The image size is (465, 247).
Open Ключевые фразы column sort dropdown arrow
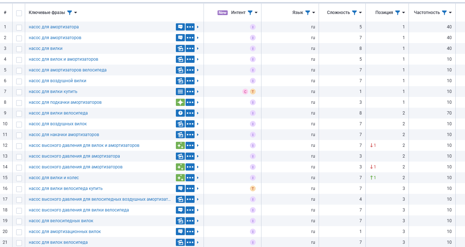(x=76, y=13)
